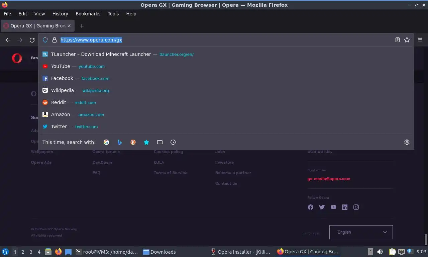Choose Amazon suggestion
Viewport: 428px width, 257px height.
[x=226, y=114]
